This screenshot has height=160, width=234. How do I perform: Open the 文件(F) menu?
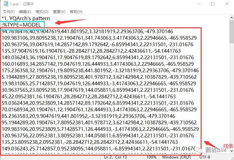[9, 12]
